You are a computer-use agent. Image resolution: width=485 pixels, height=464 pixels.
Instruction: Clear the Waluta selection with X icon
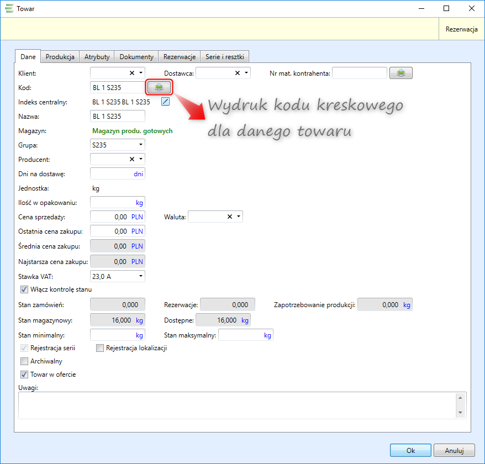(x=230, y=217)
